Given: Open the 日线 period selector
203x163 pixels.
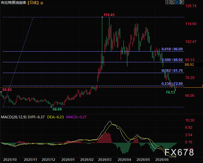Looking at the screenshot, I should (33, 3).
